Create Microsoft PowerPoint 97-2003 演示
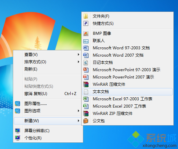This screenshot has height=149, width=178. (x=127, y=70)
